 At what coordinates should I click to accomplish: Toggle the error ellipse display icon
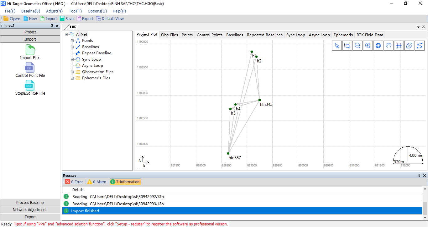409,46
